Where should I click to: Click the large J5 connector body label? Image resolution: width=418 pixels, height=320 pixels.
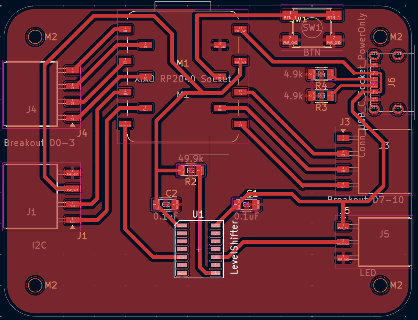(384, 234)
